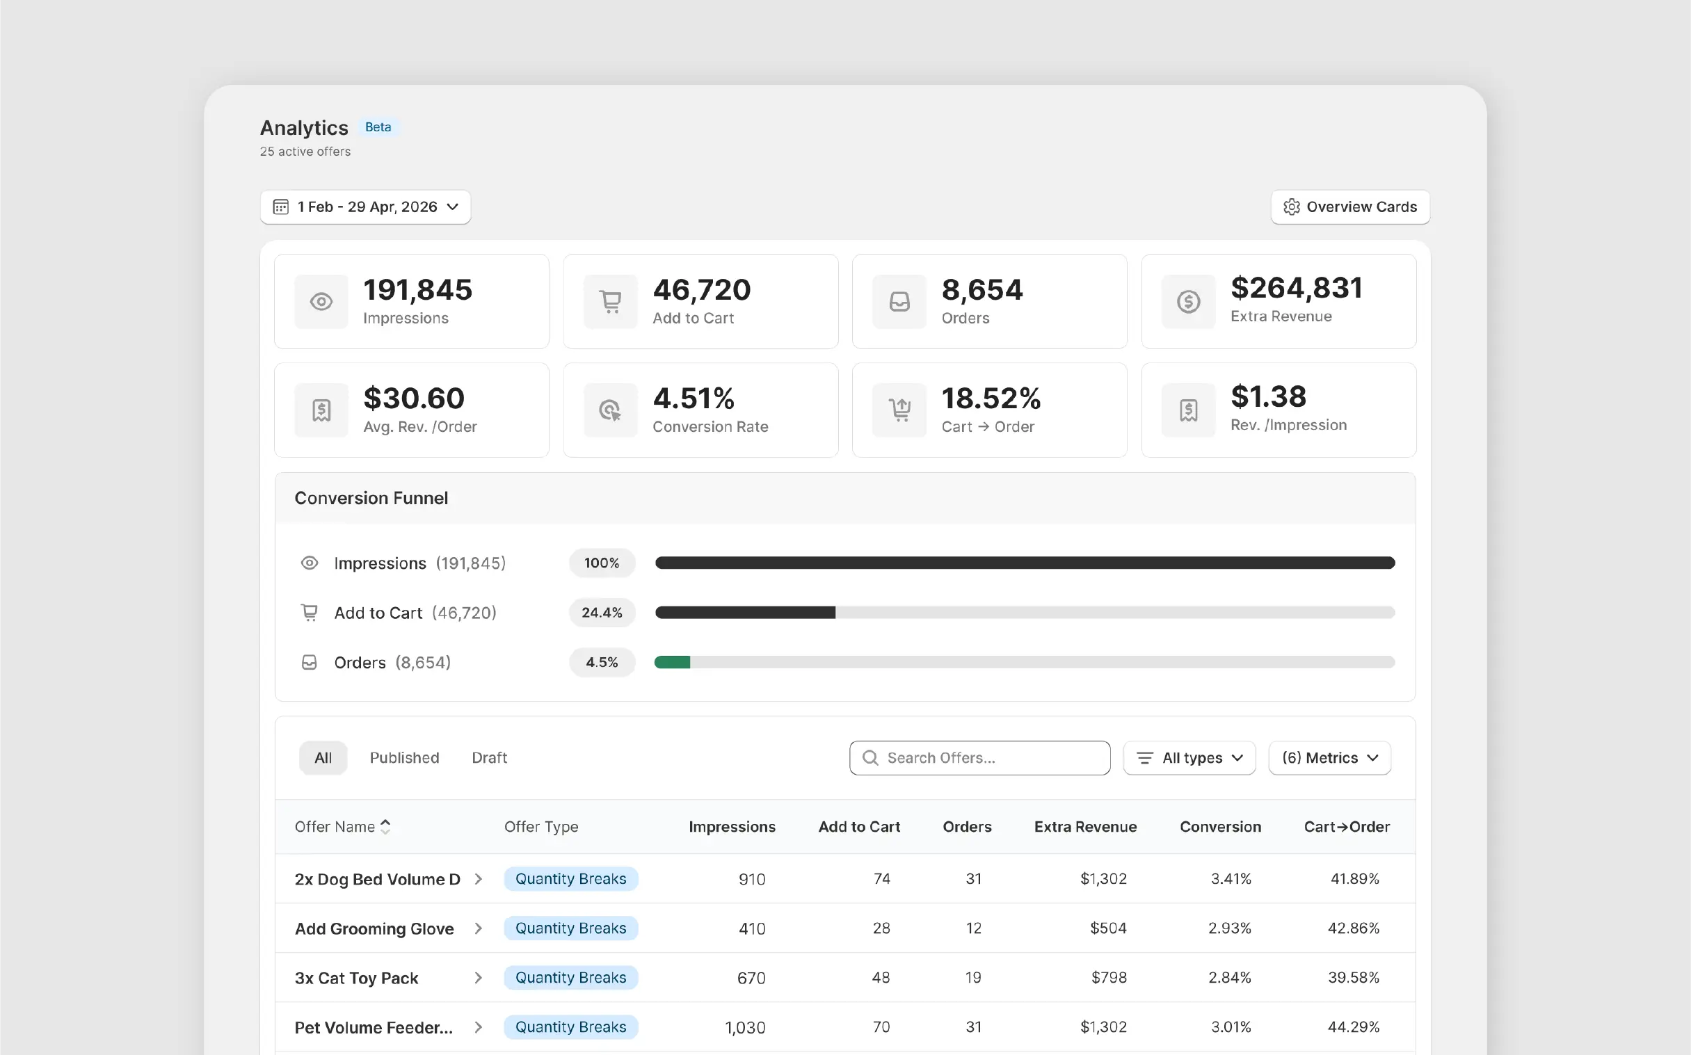Click the 3x Cat Toy Pack offer name
This screenshot has height=1055, width=1691.
tap(357, 979)
